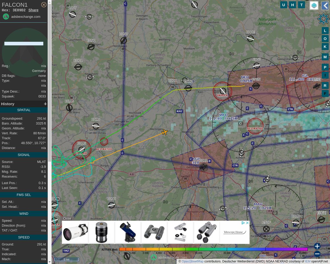Click the T button in the top toolbar

tap(301, 5)
